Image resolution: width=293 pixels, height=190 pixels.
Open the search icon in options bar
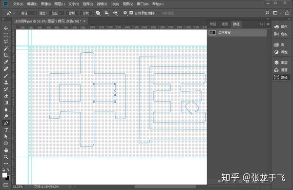[x=267, y=13]
